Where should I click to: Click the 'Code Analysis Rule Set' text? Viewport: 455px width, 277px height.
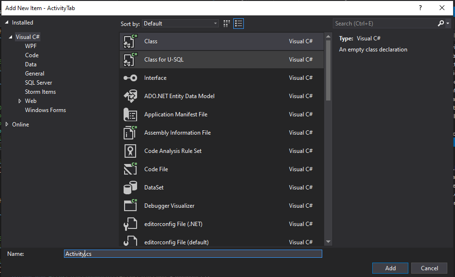173,151
